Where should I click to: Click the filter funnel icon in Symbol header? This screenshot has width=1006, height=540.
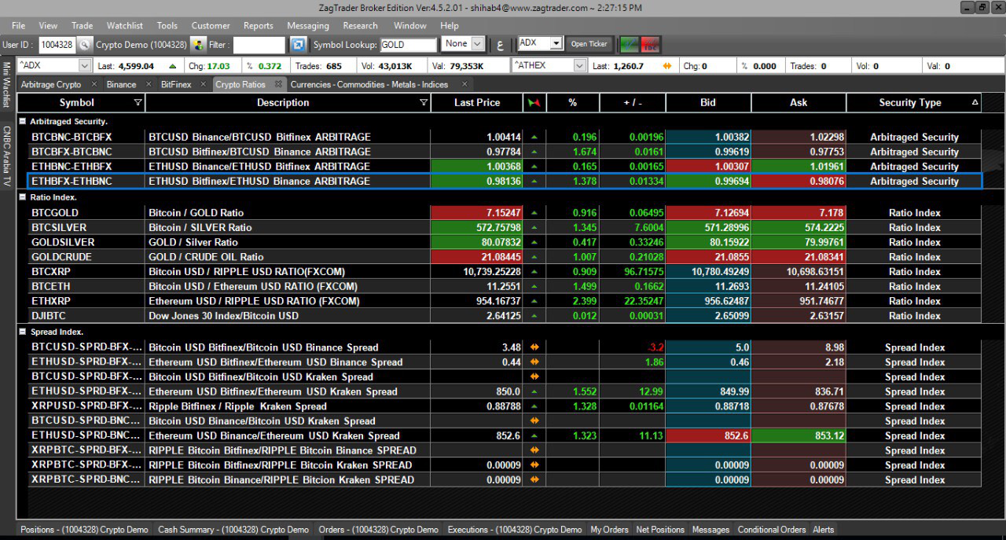click(x=138, y=103)
